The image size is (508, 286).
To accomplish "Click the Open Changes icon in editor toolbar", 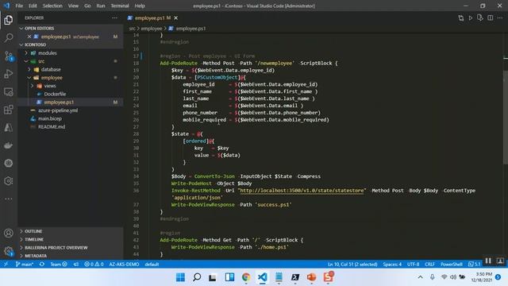I will point(460,18).
